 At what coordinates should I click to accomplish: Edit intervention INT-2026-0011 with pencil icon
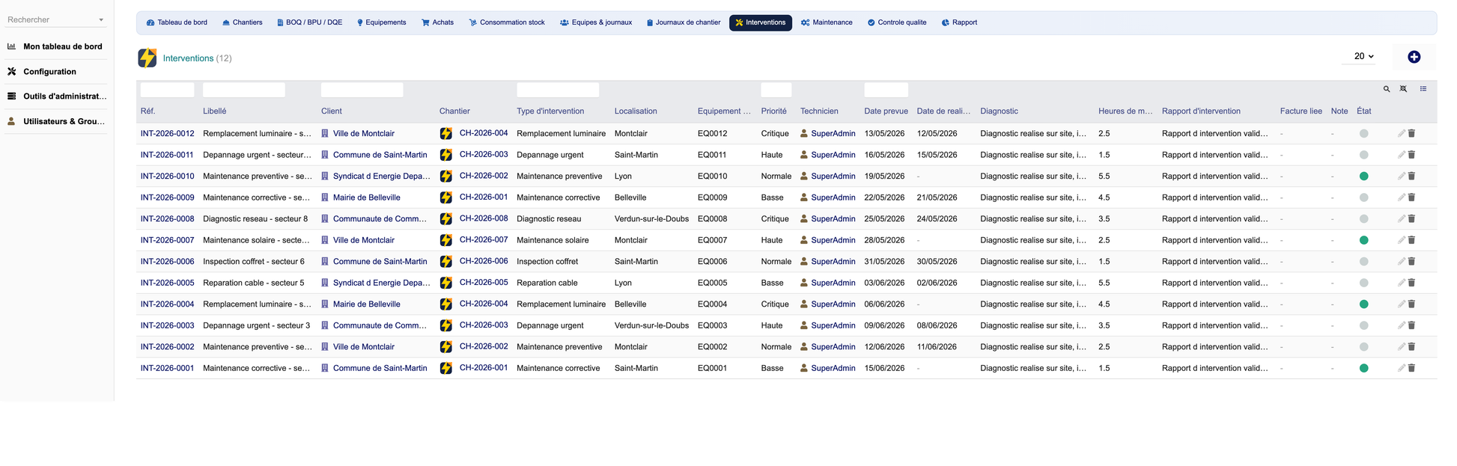(1401, 155)
